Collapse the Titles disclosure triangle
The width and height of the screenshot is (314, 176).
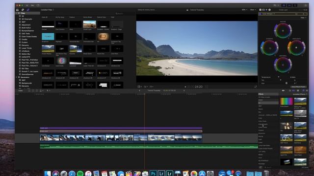[x=16, y=13]
